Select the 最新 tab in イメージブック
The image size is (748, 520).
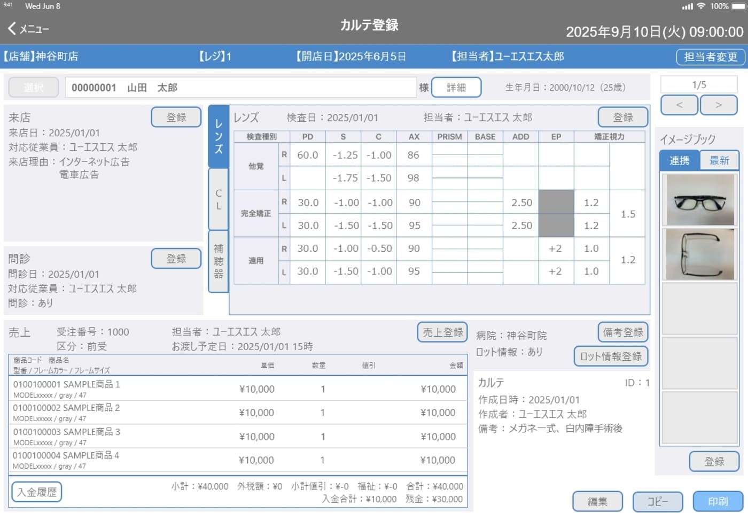coord(719,161)
